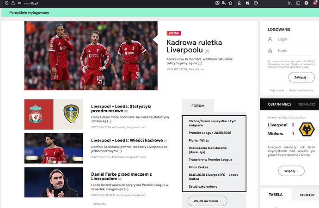Open the Rejestracja link
Viewport: 319px width, 208px height.
[x=276, y=90]
